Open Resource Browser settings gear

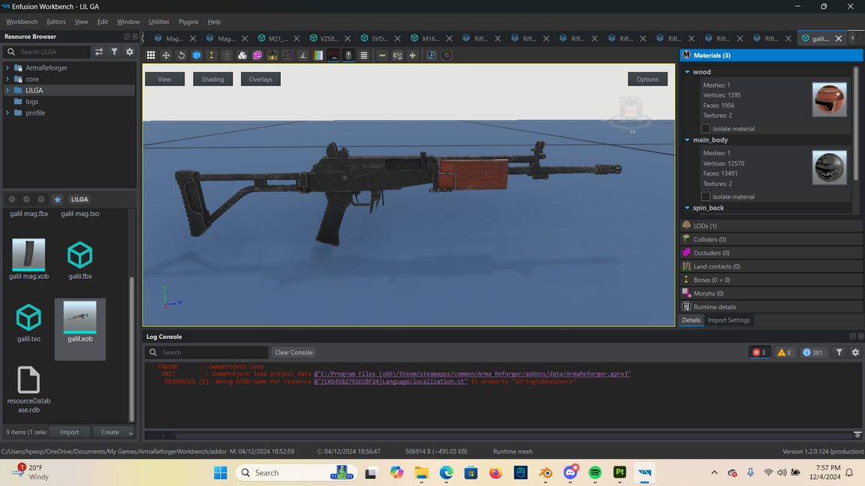tap(129, 52)
